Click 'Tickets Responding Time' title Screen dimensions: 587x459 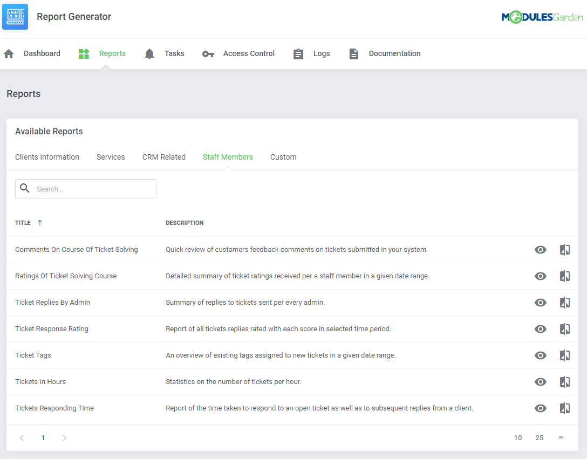coord(54,408)
